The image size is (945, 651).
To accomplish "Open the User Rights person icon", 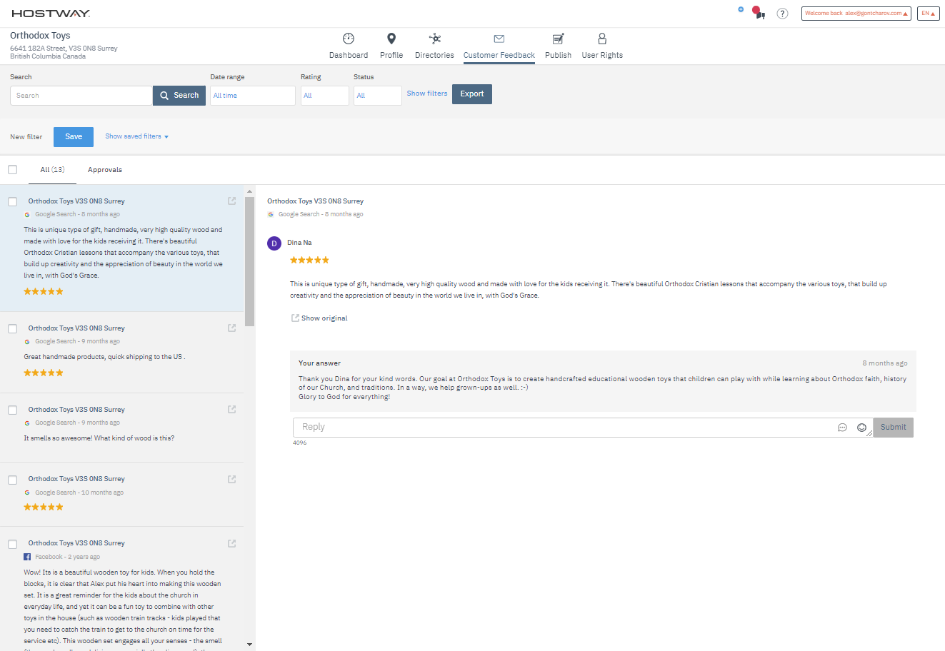I will click(x=602, y=39).
